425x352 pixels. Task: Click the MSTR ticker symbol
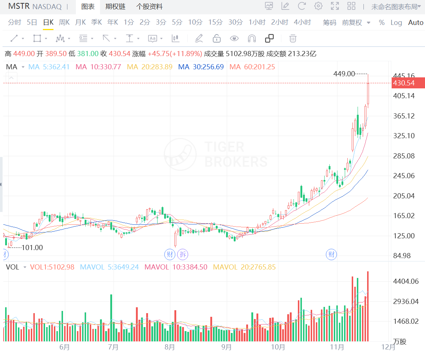click(x=19, y=6)
